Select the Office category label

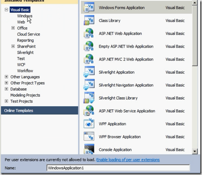tap(22, 28)
